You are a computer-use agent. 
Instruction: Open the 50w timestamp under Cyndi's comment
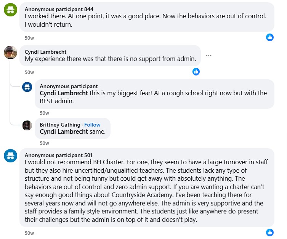click(x=29, y=72)
